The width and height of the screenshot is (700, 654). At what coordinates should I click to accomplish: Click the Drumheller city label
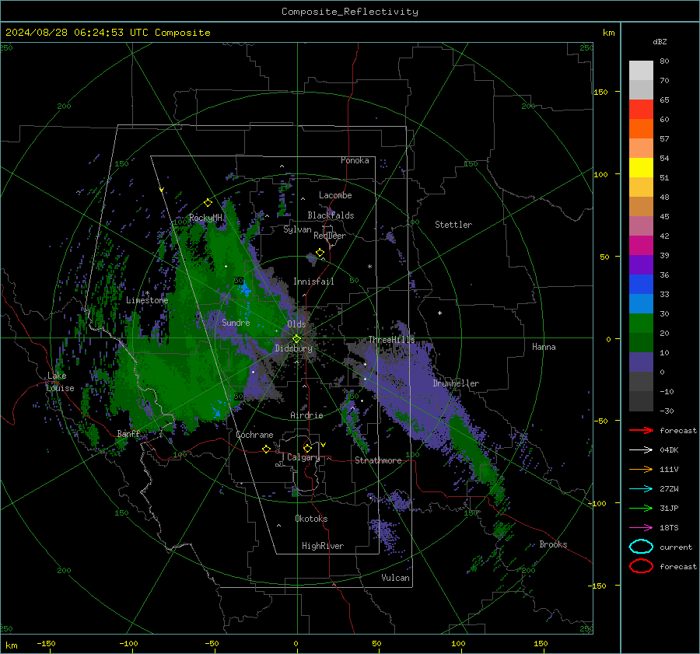point(456,383)
